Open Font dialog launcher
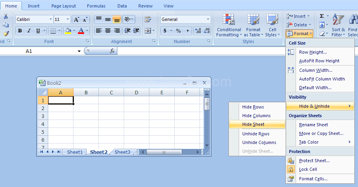The height and width of the screenshot is (187, 358). point(87,41)
